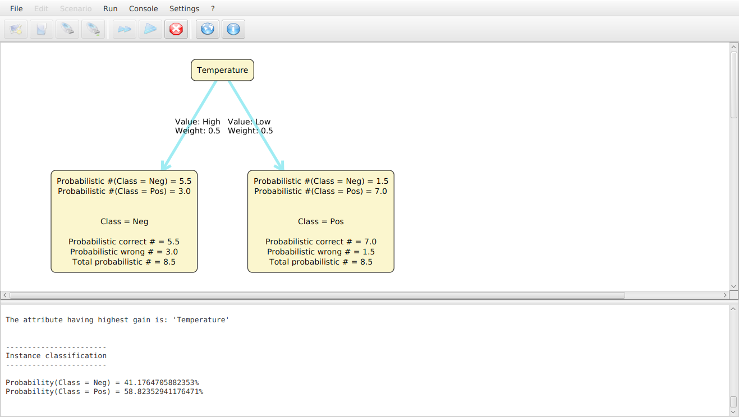Click the globe toolbar icon

point(208,29)
